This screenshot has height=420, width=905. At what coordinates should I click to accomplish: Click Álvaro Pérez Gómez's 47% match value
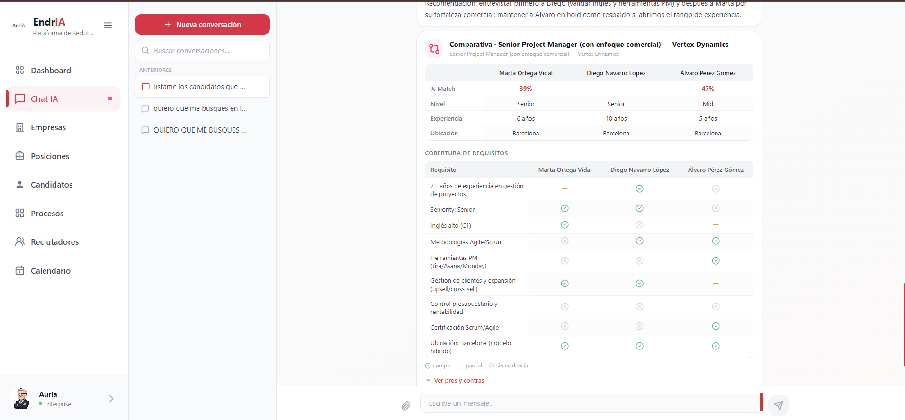point(708,89)
